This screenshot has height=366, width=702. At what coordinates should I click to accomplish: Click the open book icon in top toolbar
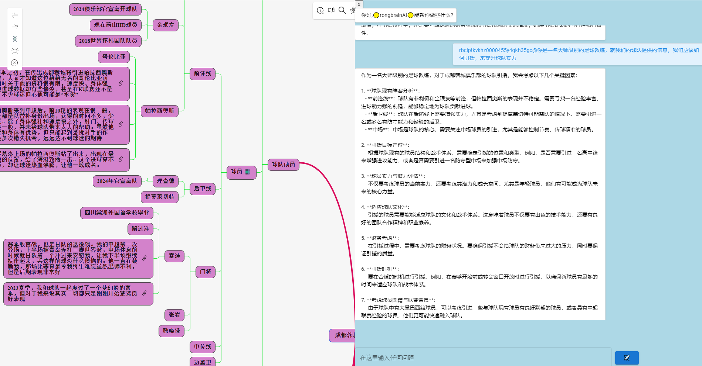coord(331,10)
